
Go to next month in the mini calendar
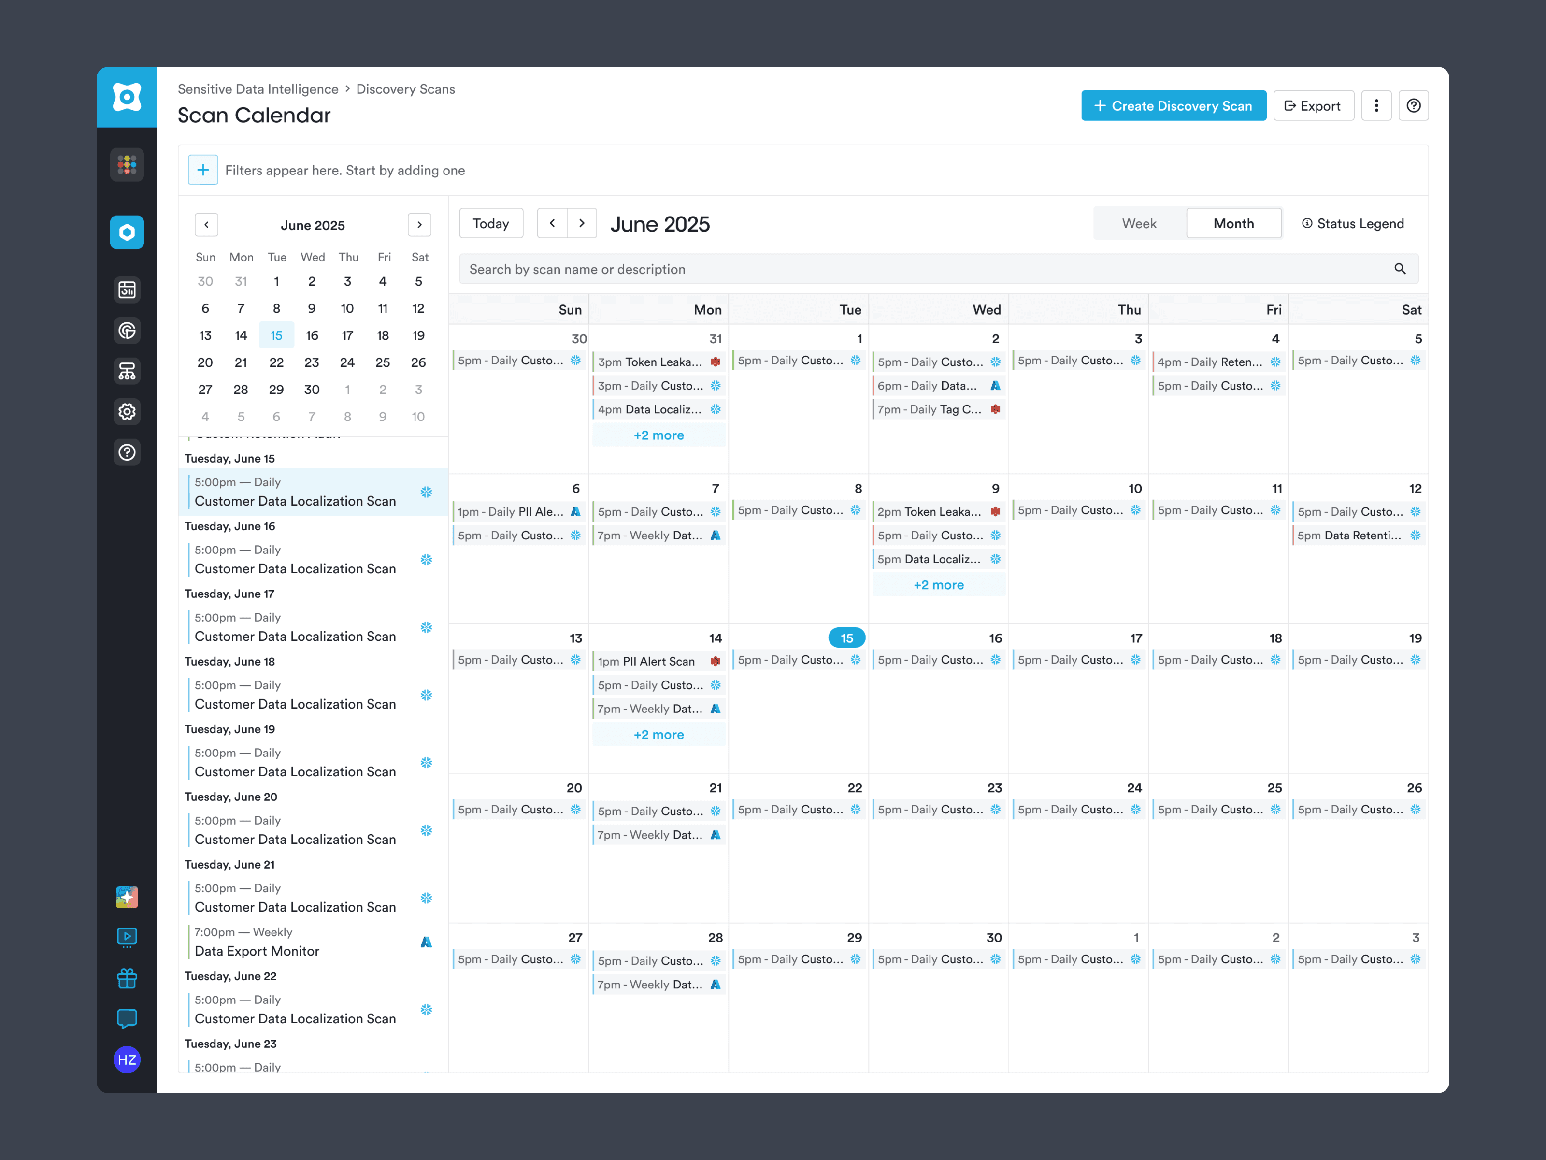click(x=419, y=224)
